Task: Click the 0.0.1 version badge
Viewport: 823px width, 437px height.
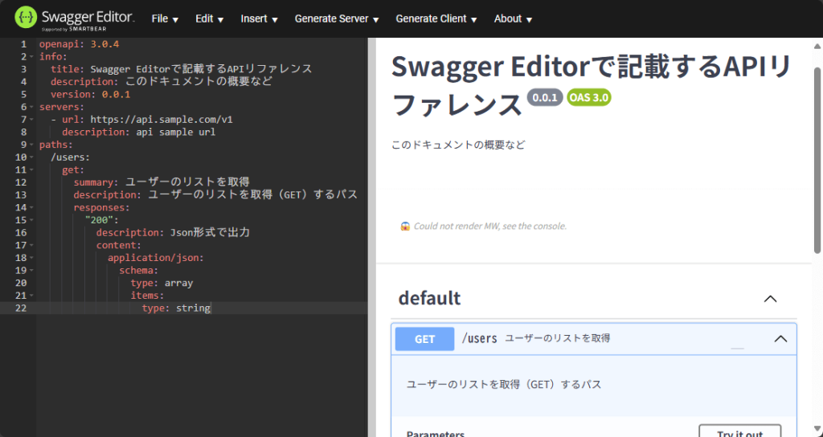Action: (x=545, y=97)
